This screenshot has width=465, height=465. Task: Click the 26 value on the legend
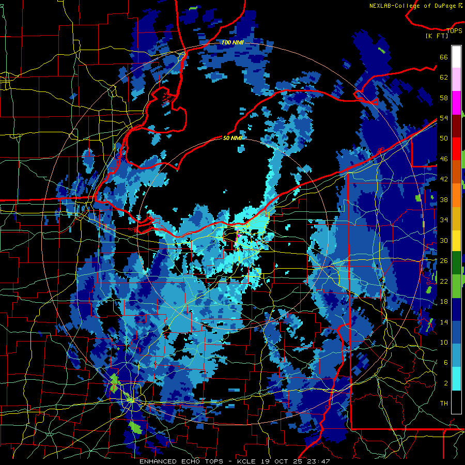pos(444,261)
